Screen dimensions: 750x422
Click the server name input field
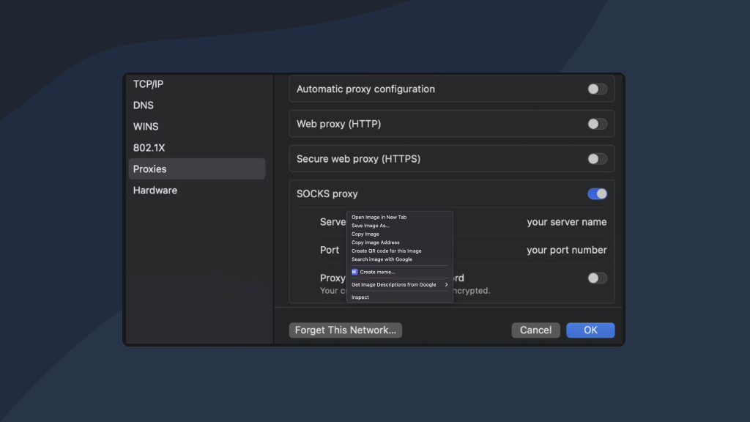(566, 222)
